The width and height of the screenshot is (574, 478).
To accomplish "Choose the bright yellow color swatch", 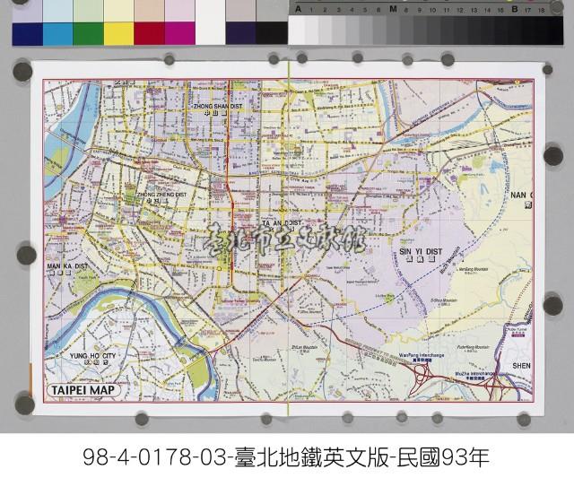I will [118, 34].
